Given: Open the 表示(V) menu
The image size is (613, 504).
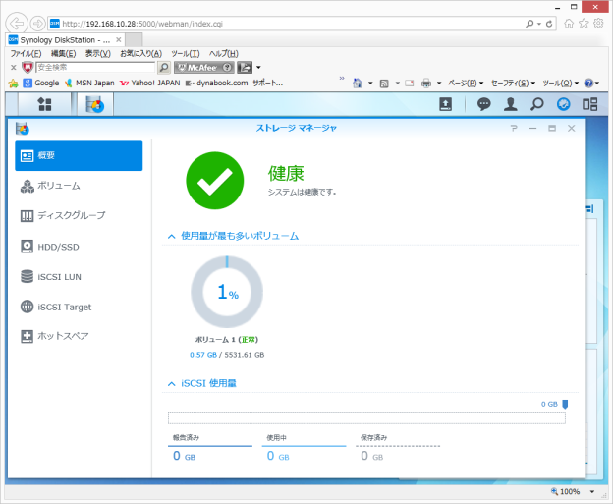Looking at the screenshot, I should point(97,54).
